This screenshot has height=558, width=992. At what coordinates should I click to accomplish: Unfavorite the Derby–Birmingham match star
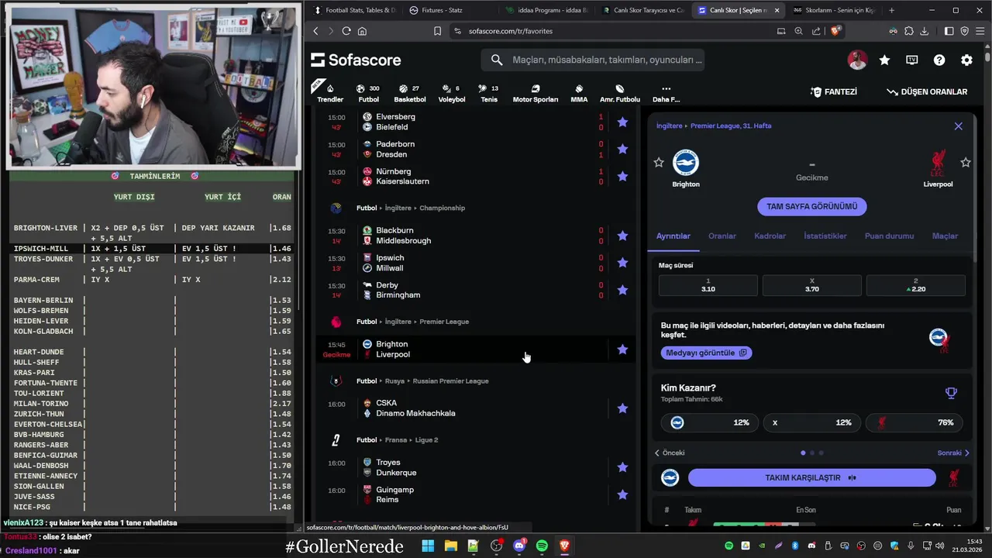[622, 290]
